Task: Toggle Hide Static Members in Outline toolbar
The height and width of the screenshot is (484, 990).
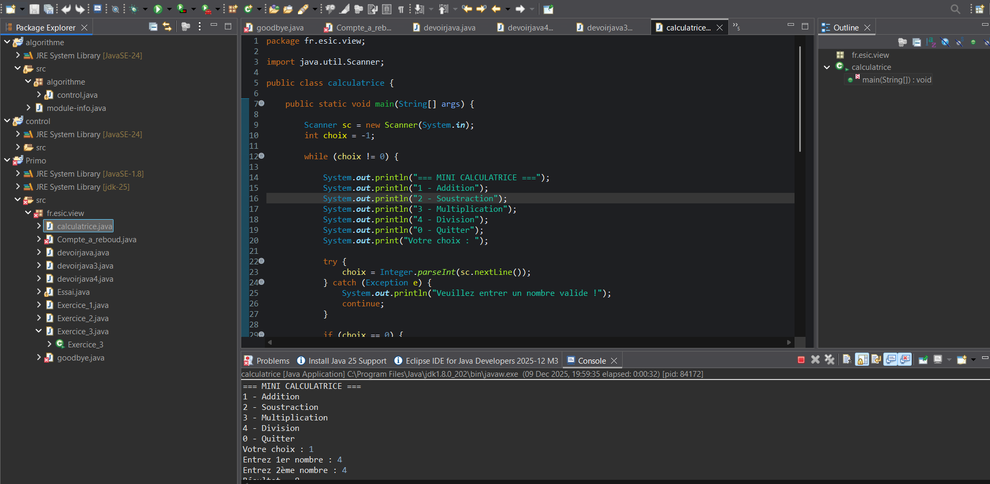Action: pyautogui.click(x=959, y=42)
